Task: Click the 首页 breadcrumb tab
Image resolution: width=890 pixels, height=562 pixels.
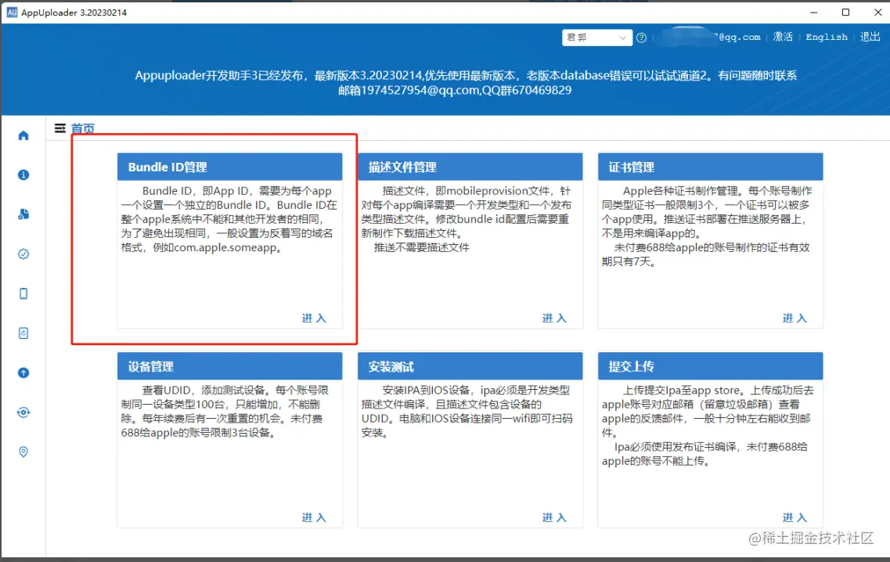Action: pos(83,129)
